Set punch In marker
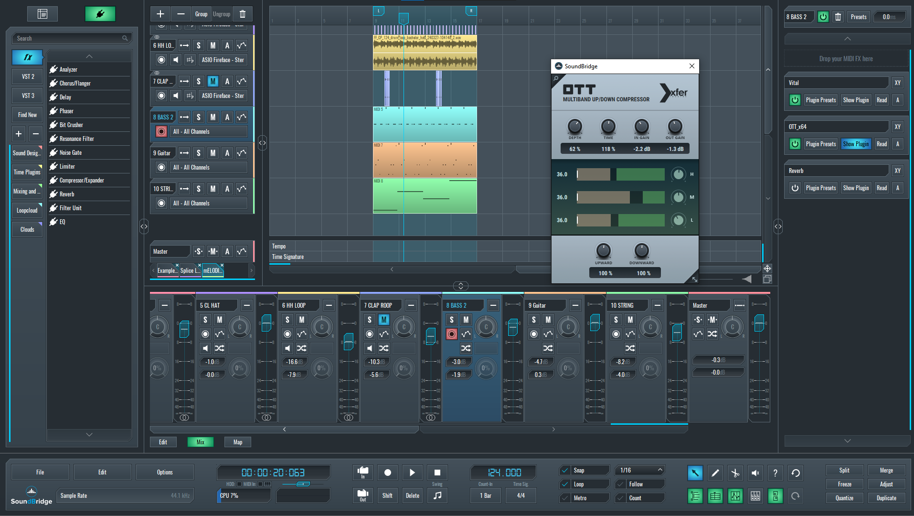 (x=363, y=473)
